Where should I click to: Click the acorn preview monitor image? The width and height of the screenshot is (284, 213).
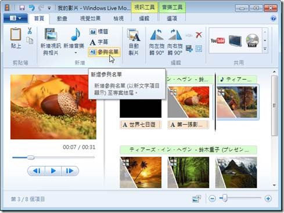pyautogui.click(x=53, y=107)
